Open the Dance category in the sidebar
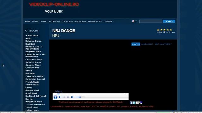Viewport: 202px width, 113px height. click(28, 71)
